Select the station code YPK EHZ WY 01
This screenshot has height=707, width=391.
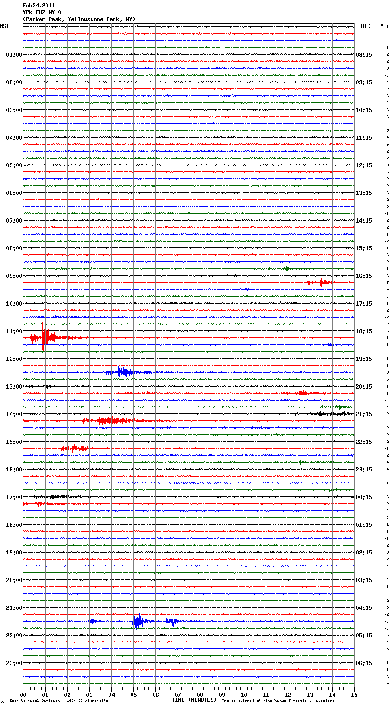44,12
